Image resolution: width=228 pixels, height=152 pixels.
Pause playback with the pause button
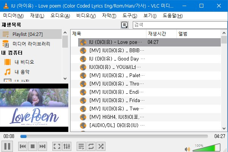(7, 146)
